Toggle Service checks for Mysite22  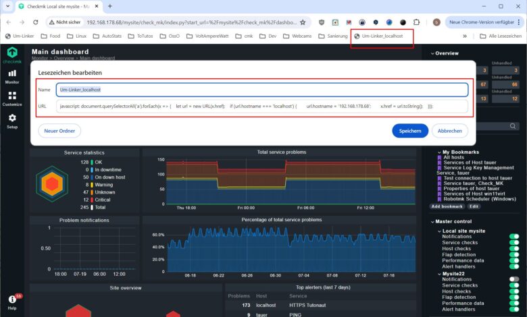(514, 285)
